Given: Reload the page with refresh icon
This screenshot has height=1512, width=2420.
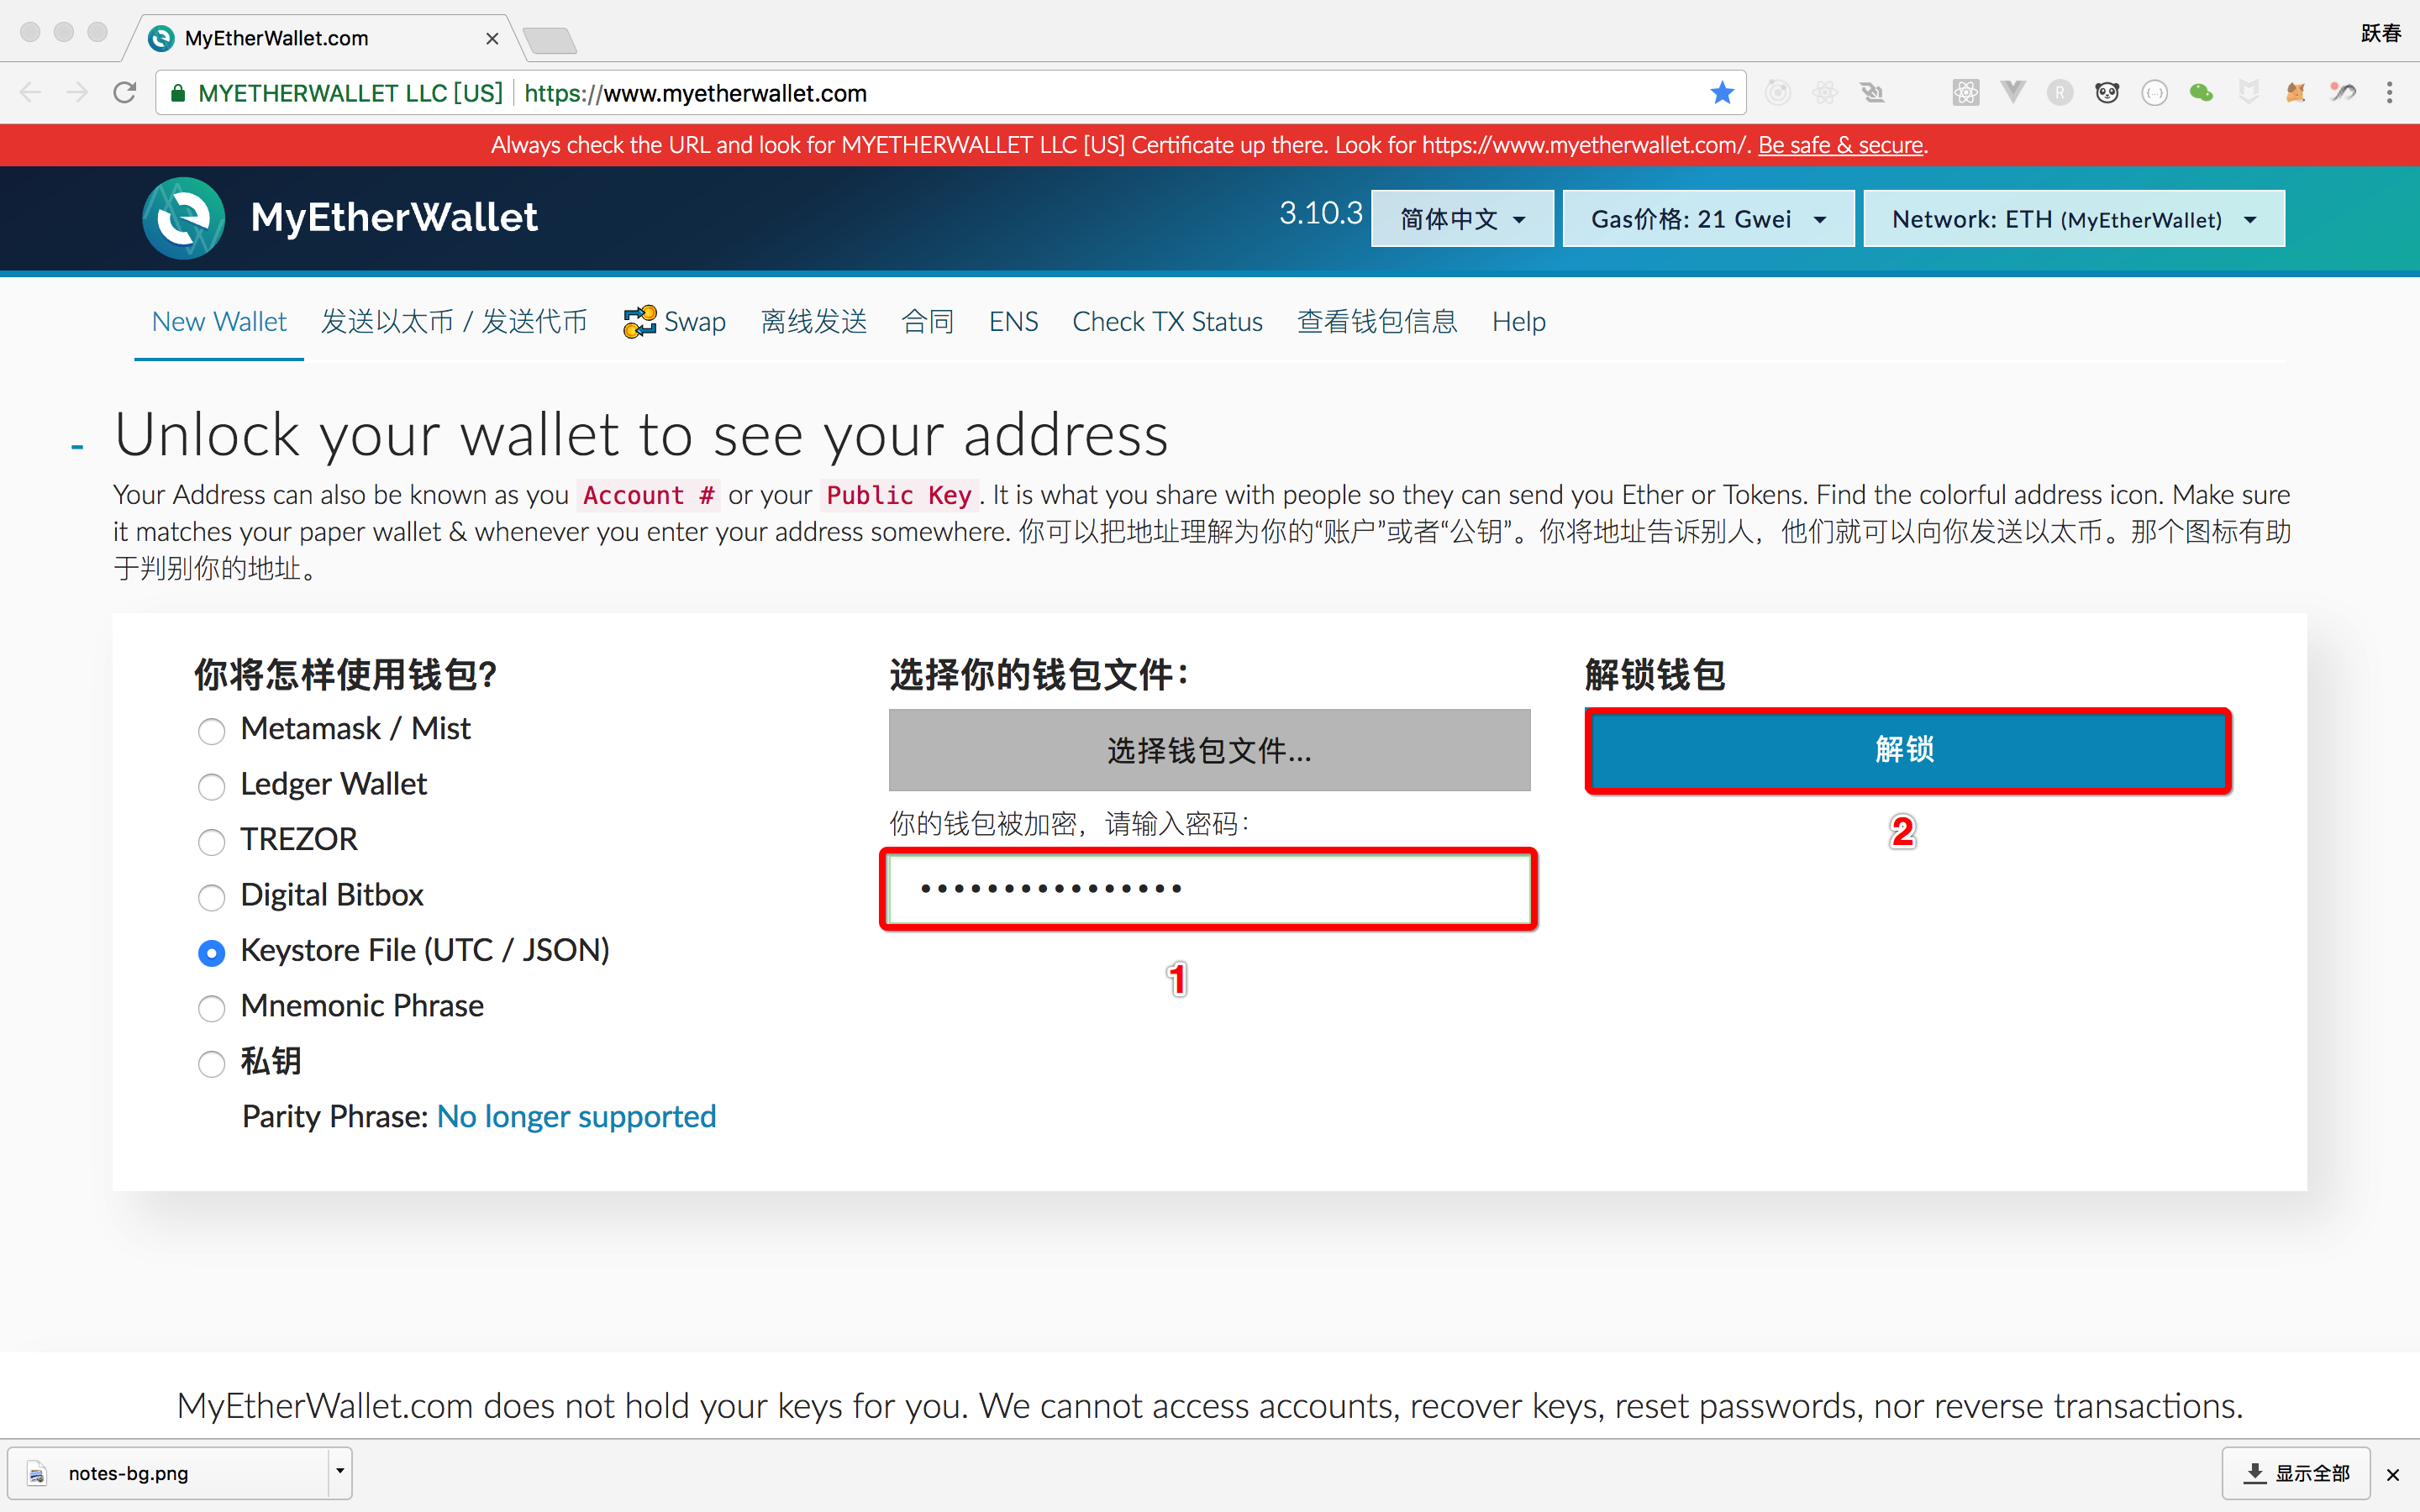Looking at the screenshot, I should [125, 93].
